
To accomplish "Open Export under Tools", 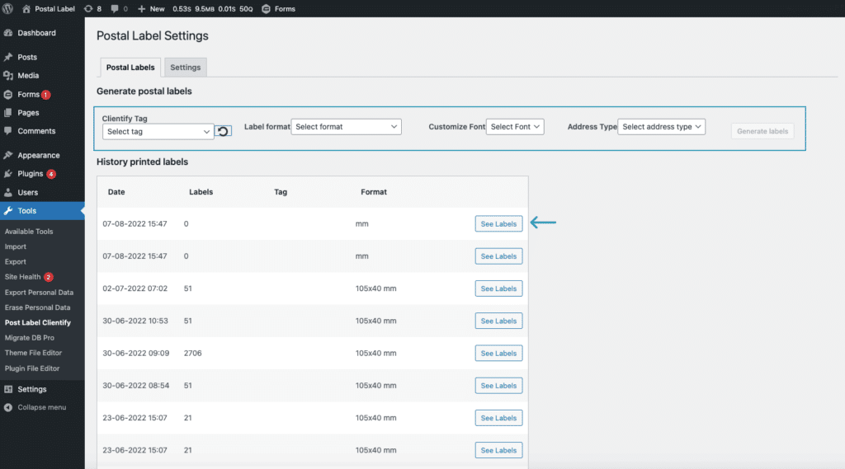I will 16,261.
